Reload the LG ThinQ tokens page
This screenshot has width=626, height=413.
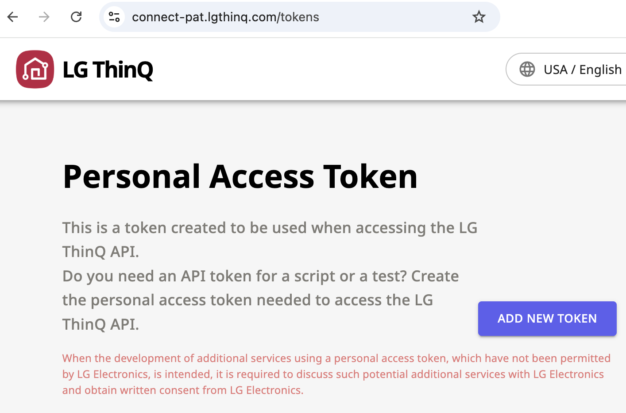coord(76,17)
